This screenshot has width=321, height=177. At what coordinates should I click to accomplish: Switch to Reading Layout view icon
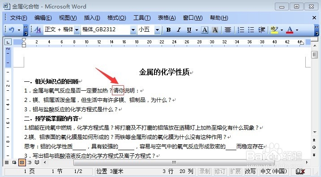[x=37, y=163]
